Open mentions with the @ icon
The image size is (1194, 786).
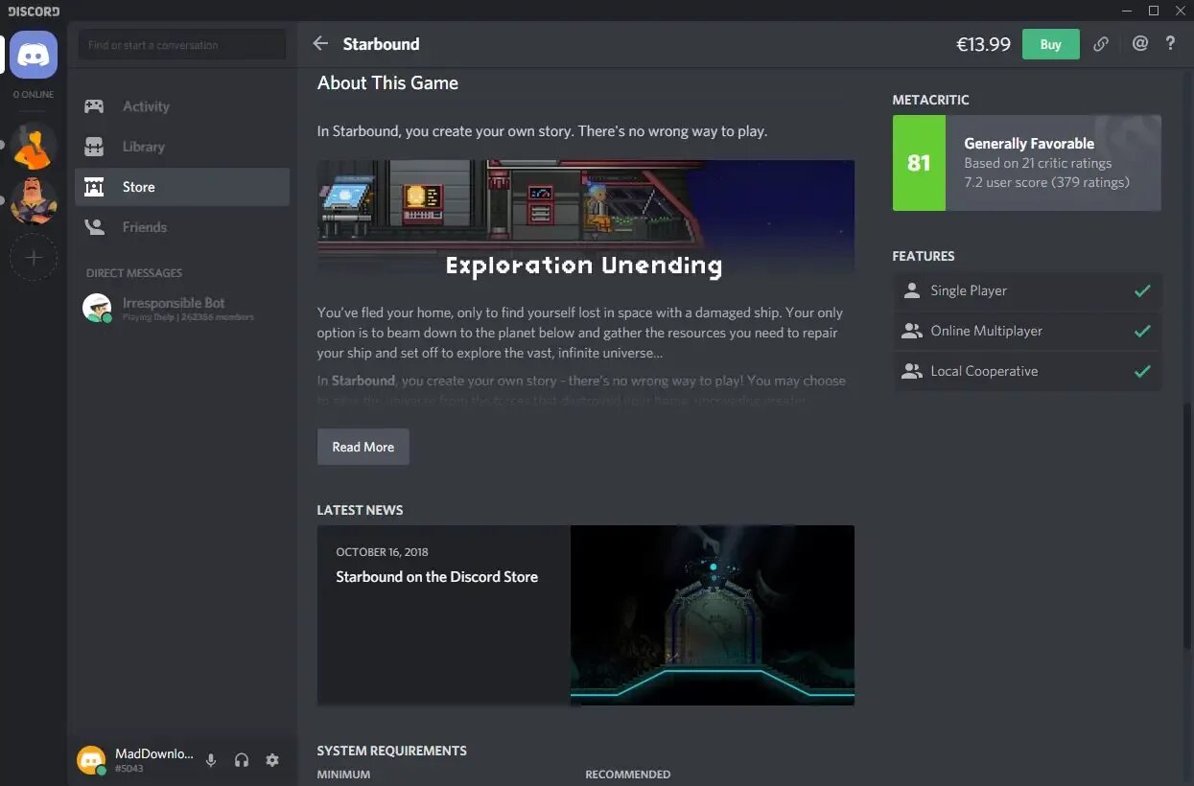point(1139,43)
